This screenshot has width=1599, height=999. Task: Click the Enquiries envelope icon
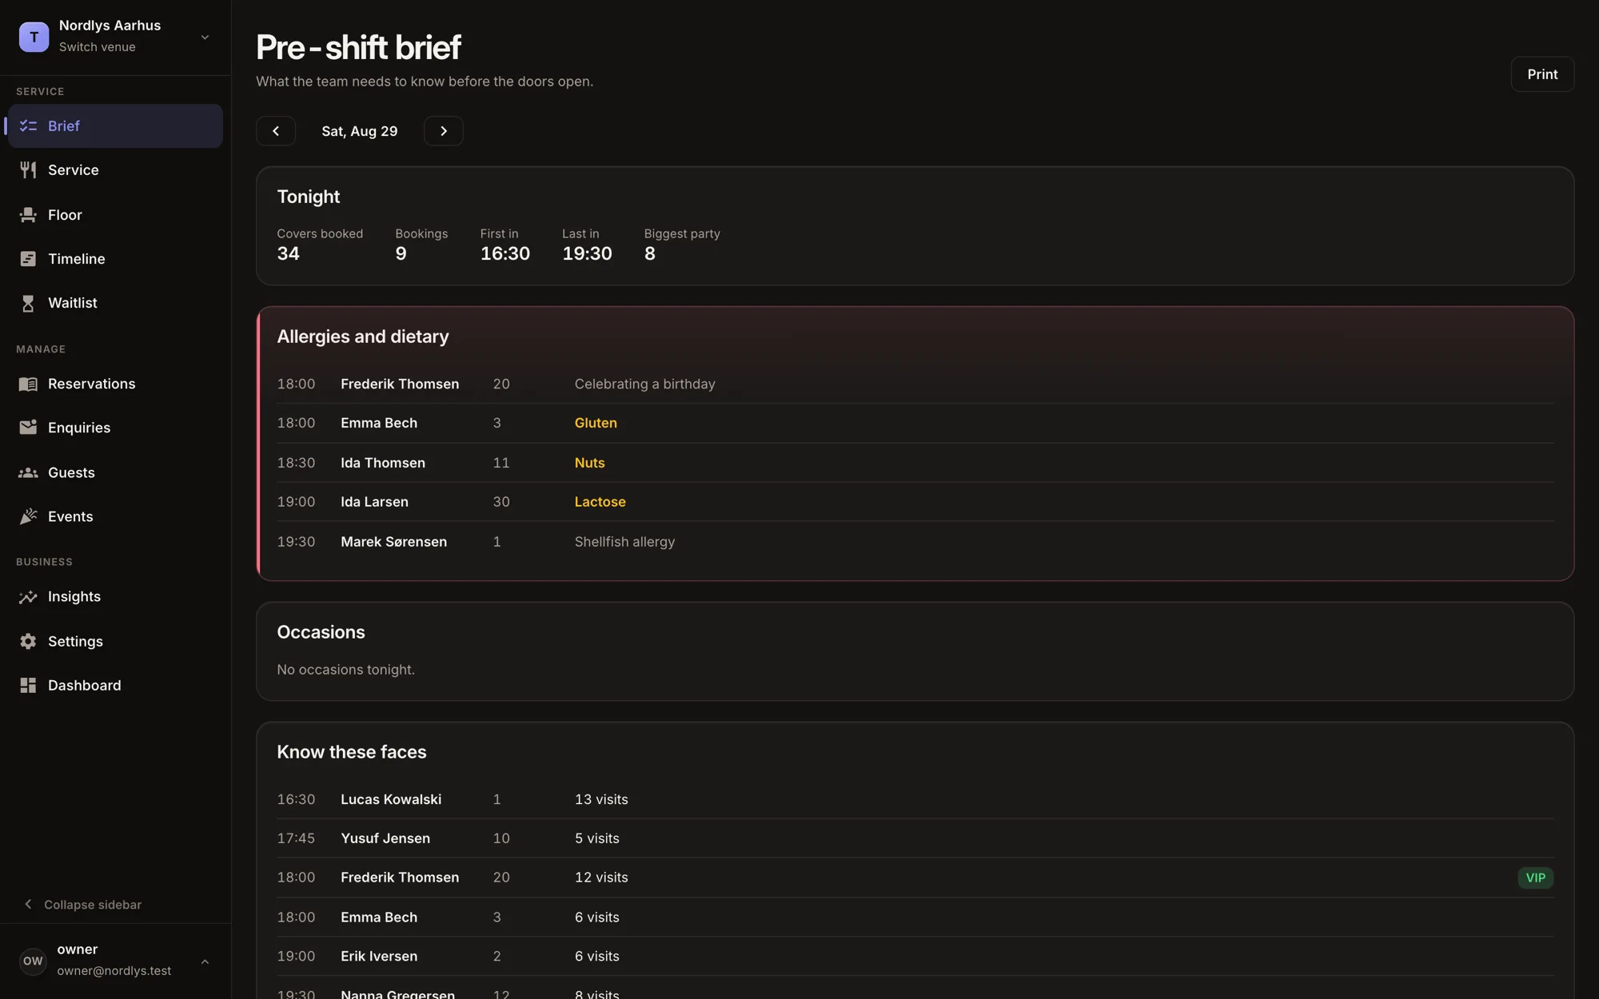click(x=28, y=428)
